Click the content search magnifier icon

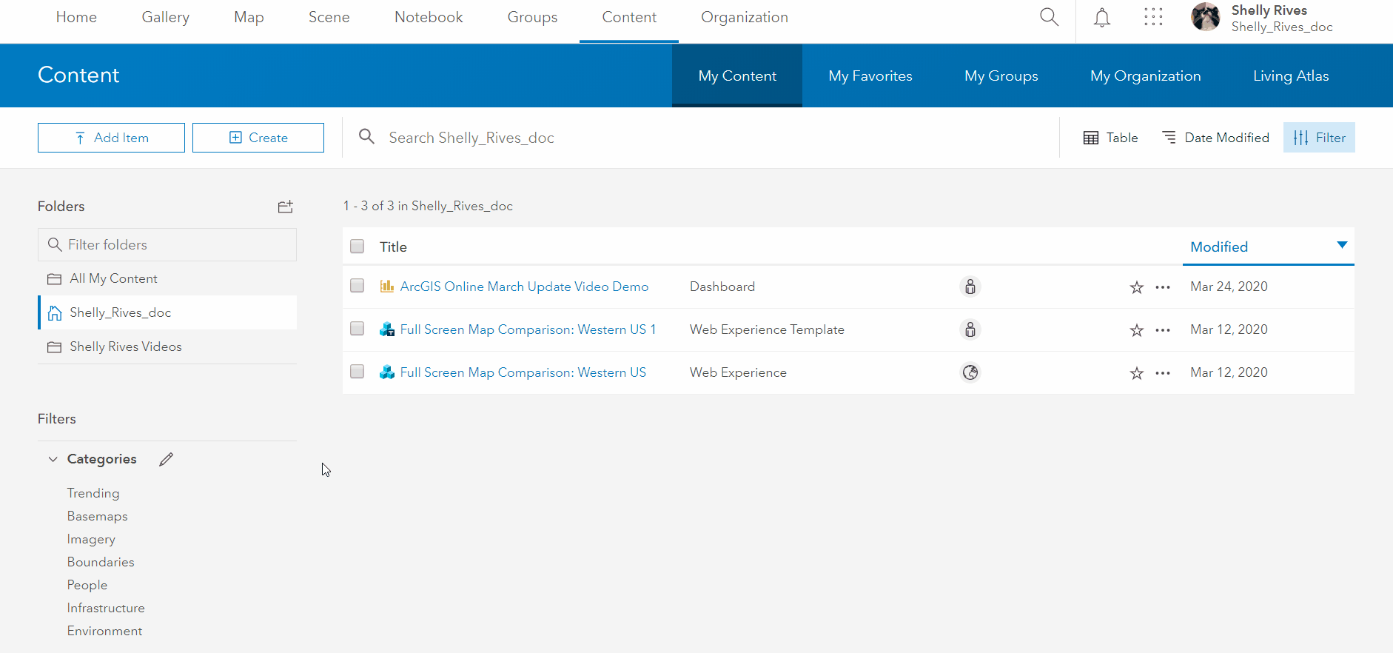[366, 137]
